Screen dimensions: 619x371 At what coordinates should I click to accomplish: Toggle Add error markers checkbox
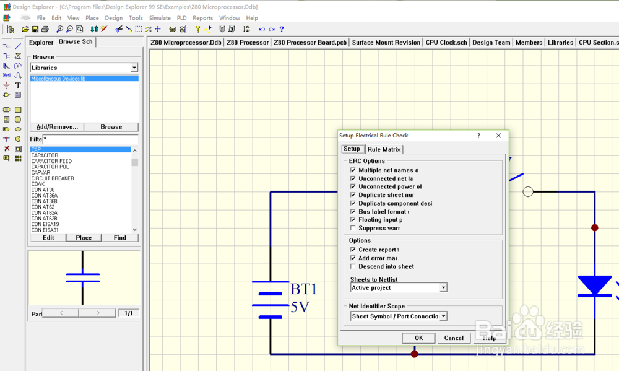click(353, 258)
